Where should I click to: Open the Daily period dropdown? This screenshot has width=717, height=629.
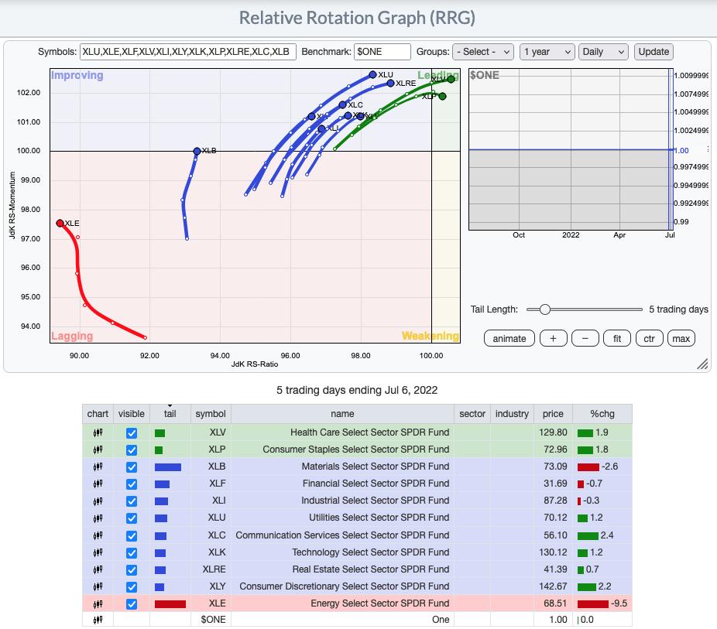click(603, 52)
